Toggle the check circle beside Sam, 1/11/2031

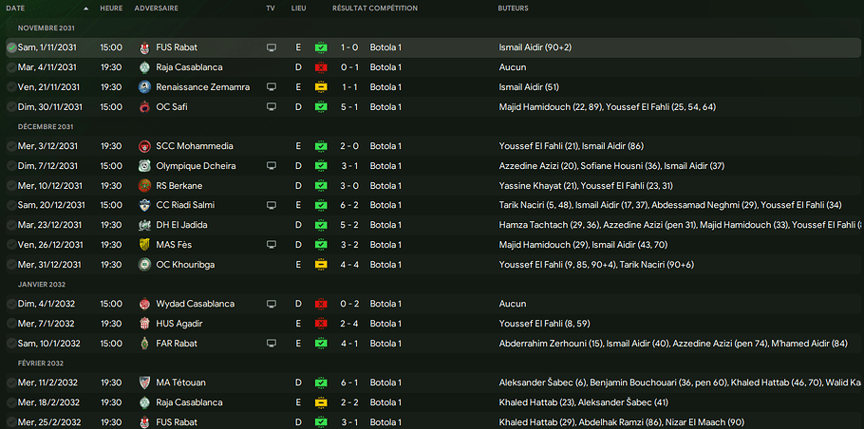click(11, 47)
